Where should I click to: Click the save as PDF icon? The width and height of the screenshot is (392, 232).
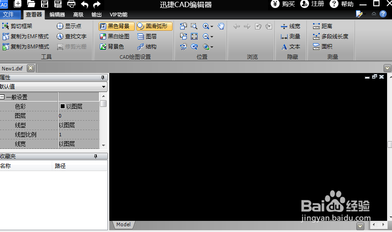pyautogui.click(x=58, y=4)
